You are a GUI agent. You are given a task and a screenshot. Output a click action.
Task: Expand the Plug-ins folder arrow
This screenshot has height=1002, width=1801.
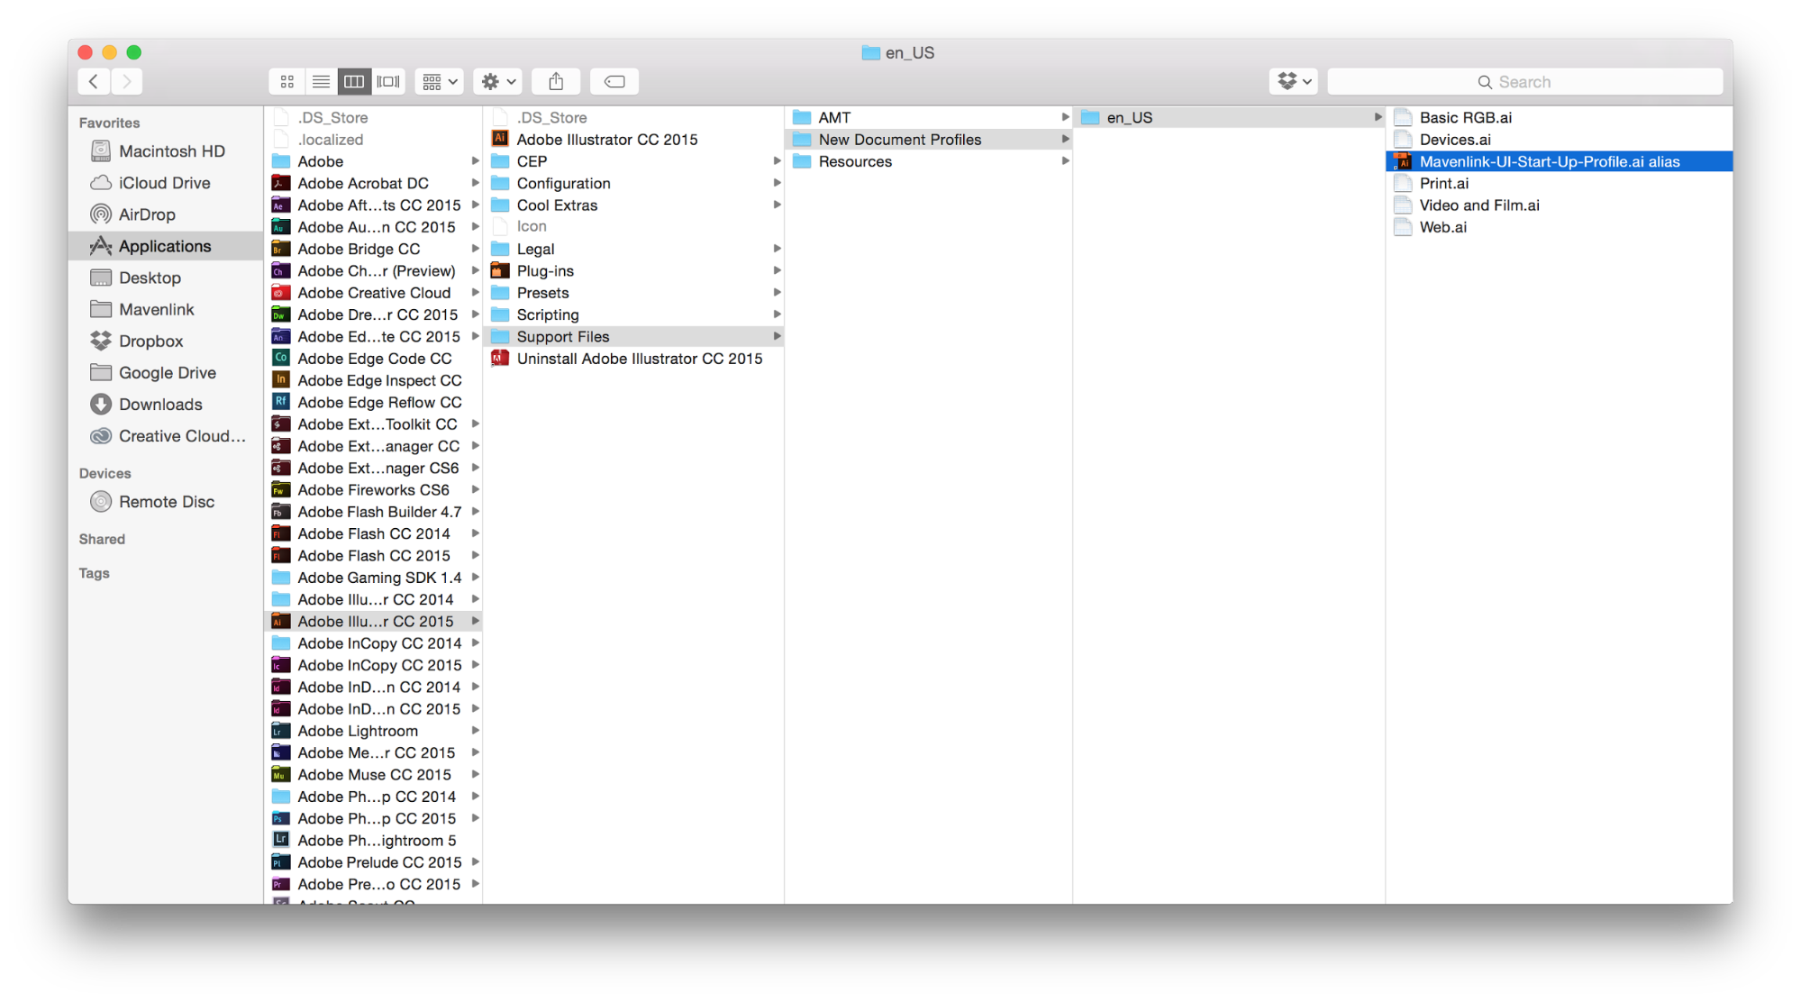(777, 271)
